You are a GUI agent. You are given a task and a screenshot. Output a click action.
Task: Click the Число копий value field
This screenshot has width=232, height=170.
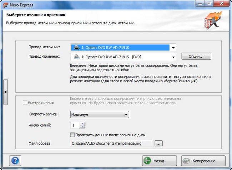coord(75,125)
